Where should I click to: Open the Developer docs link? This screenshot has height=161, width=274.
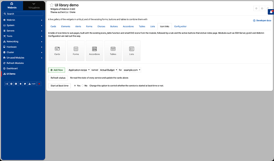pyautogui.click(x=262, y=21)
